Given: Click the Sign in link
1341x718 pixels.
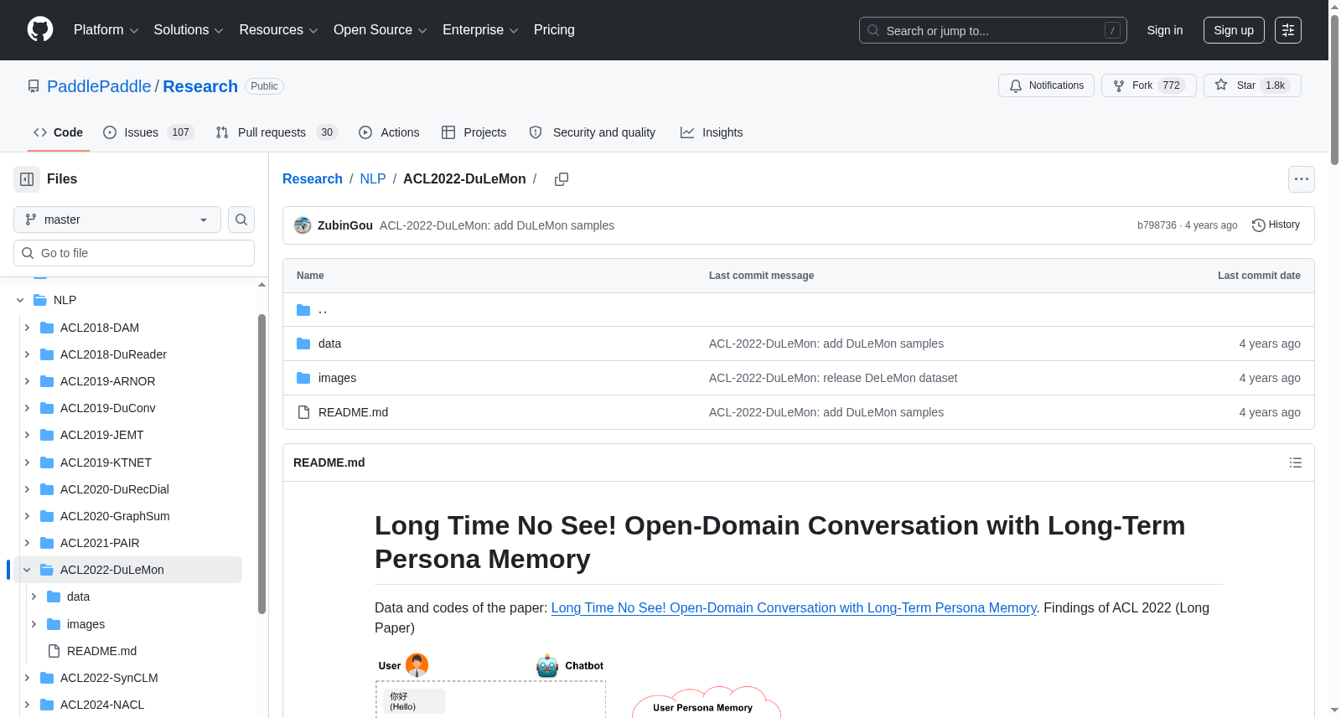Looking at the screenshot, I should point(1165,30).
